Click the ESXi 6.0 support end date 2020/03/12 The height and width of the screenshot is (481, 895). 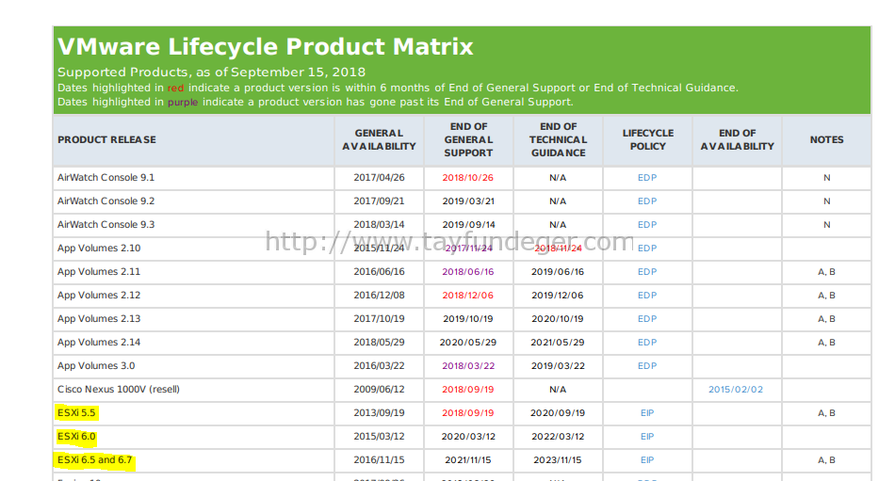pyautogui.click(x=468, y=437)
